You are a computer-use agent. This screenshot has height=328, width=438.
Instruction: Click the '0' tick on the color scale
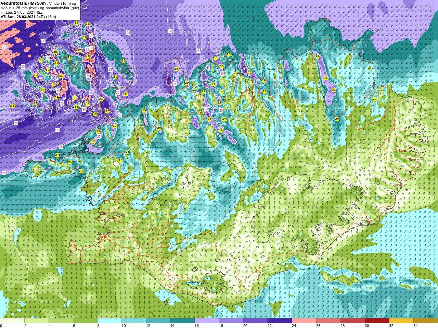(1, 326)
